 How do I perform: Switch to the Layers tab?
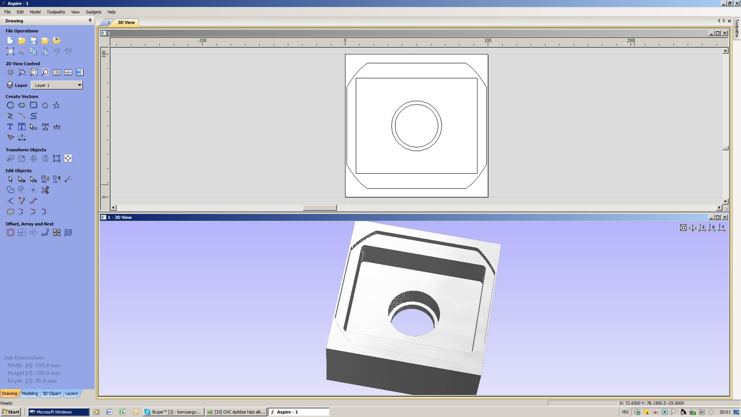pos(71,394)
